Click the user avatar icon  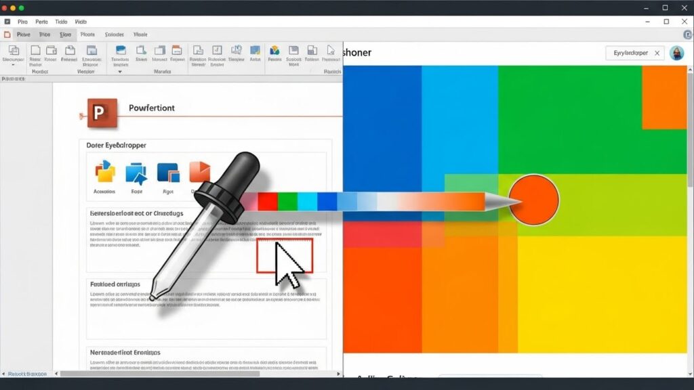(x=676, y=53)
